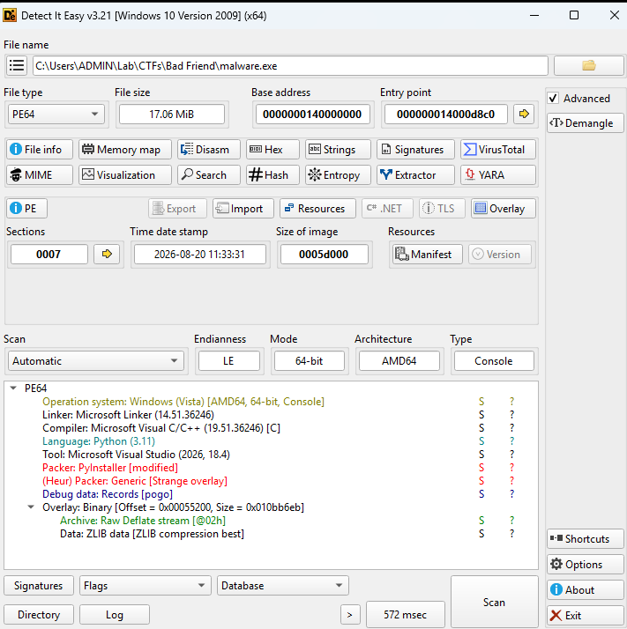The width and height of the screenshot is (627, 629).
Task: Click the > button near scan time
Action: coord(350,615)
